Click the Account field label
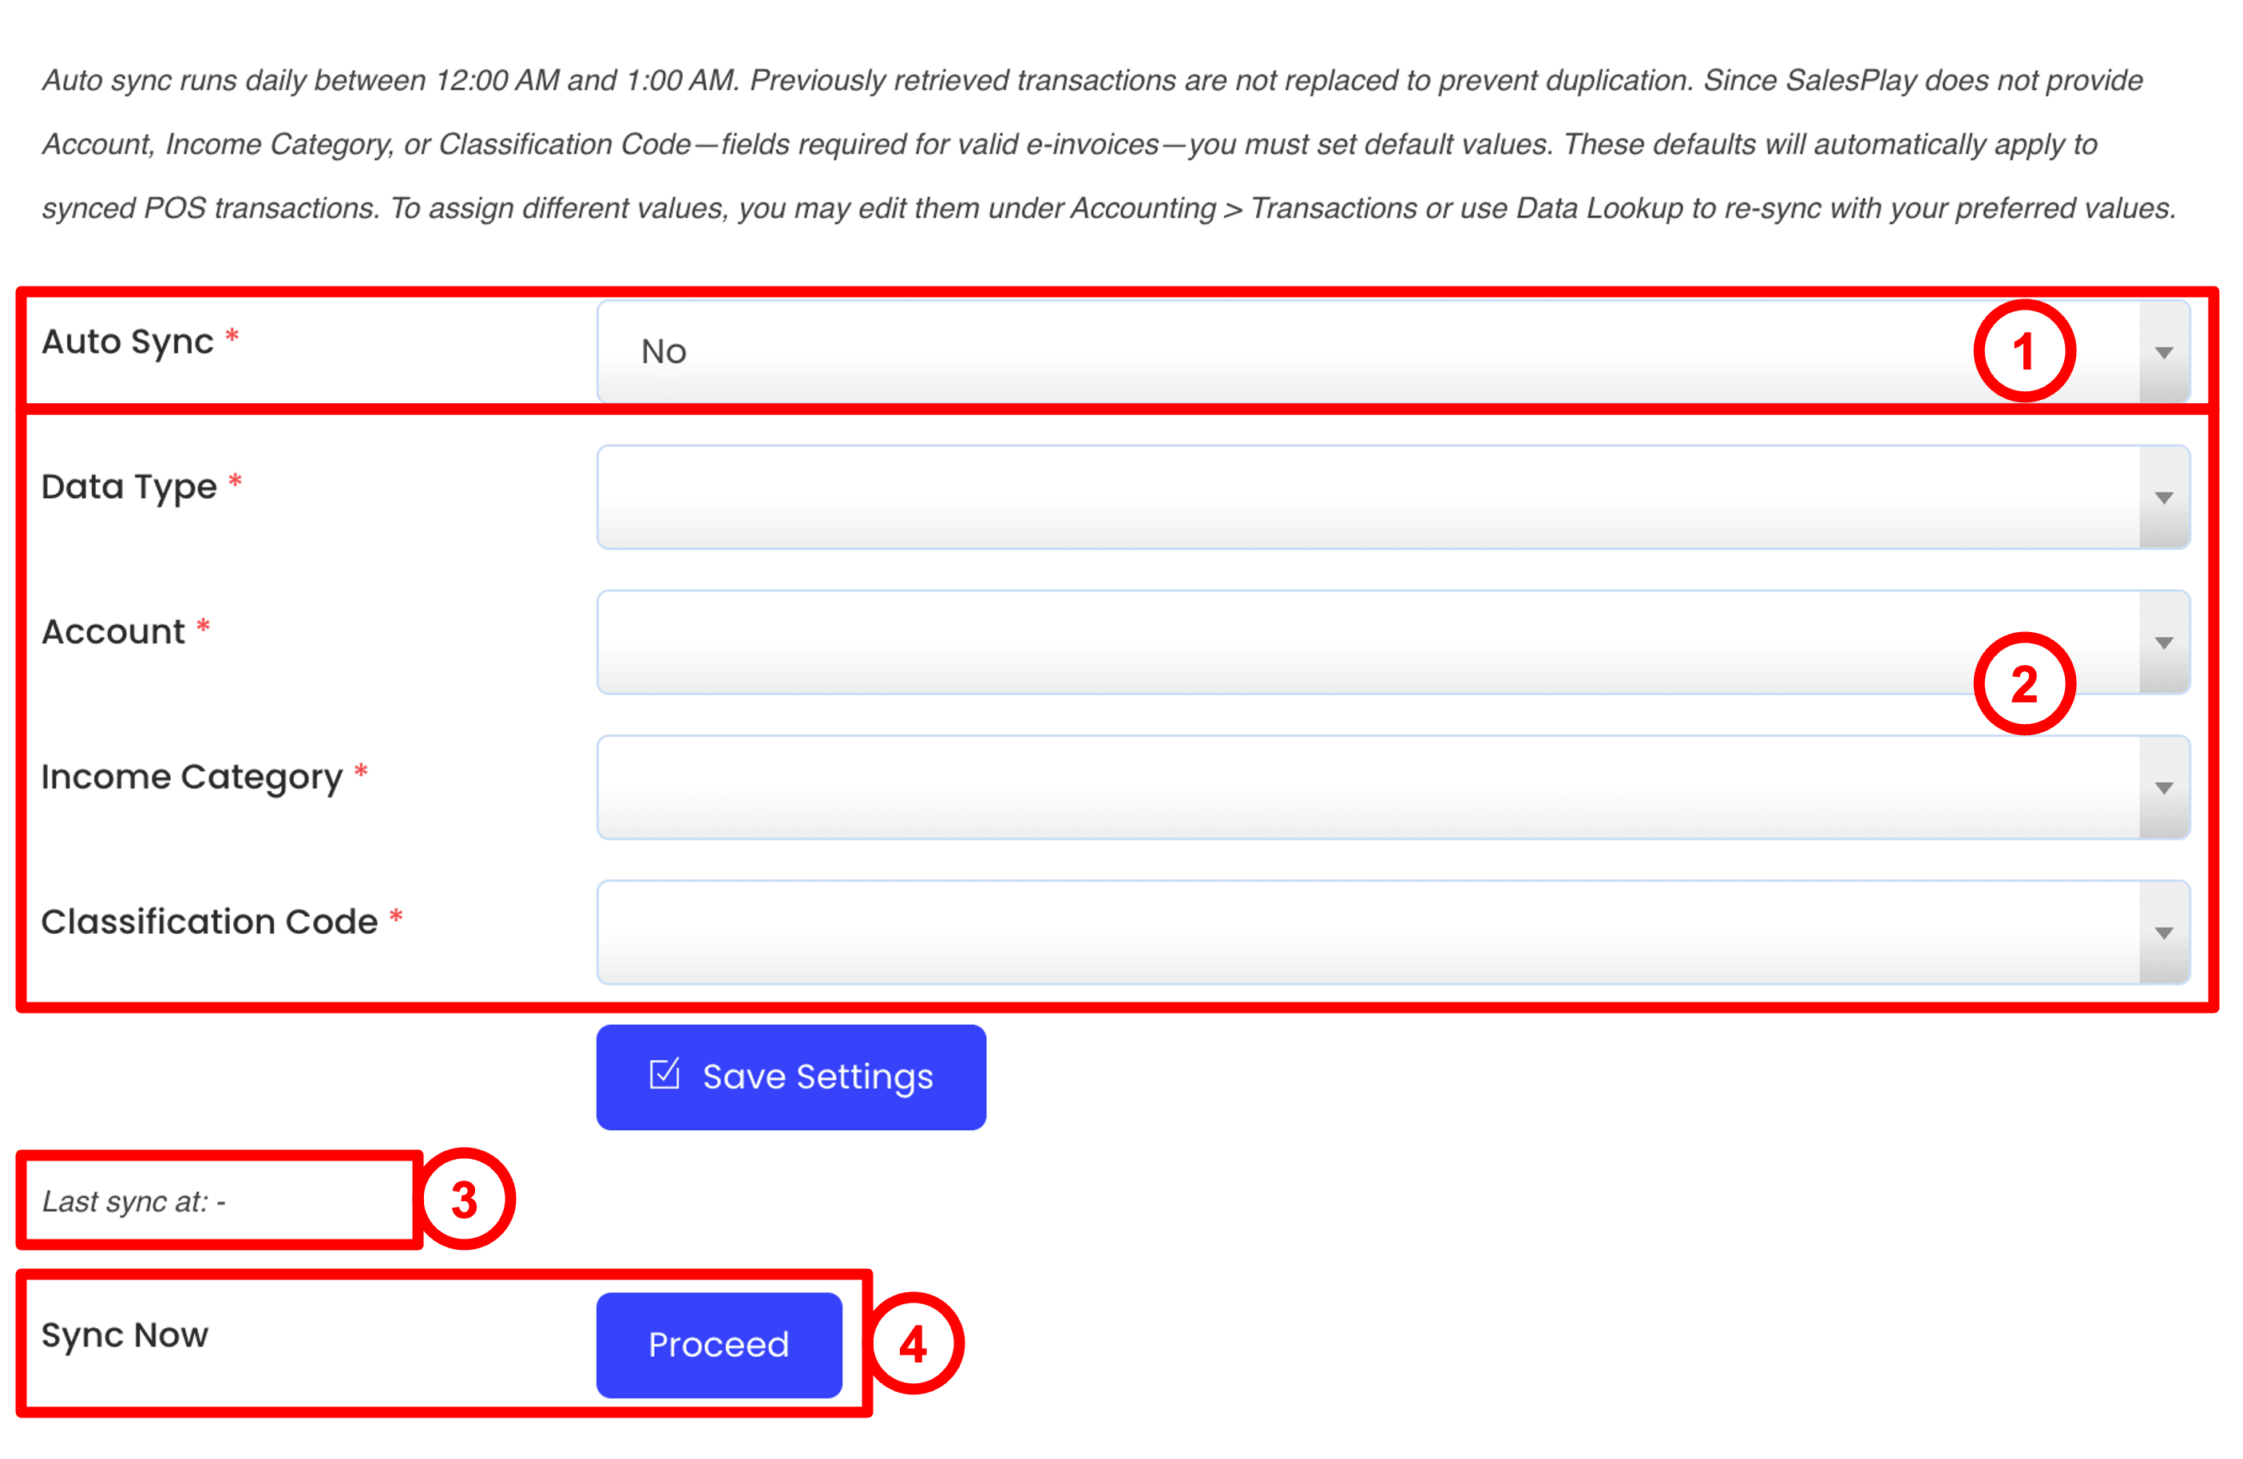 click(113, 632)
